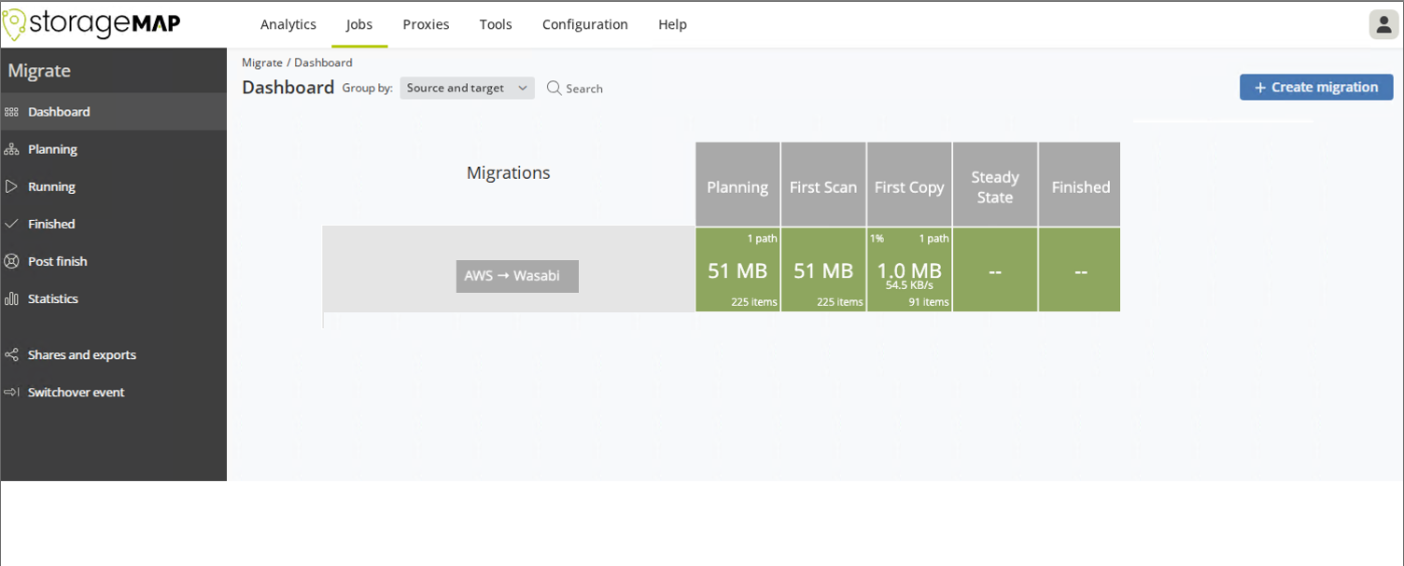The image size is (1404, 566).
Task: Click the Shares and exports share icon
Action: coord(11,354)
